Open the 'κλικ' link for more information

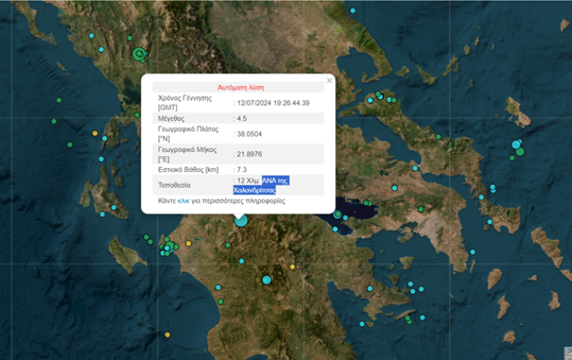(x=183, y=200)
